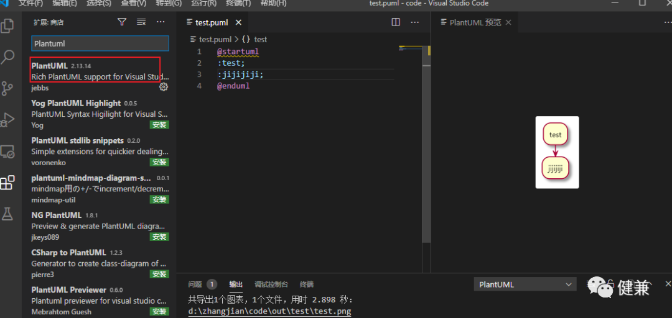672x318 pixels.
Task: Open the Source Control view
Action: (7, 88)
